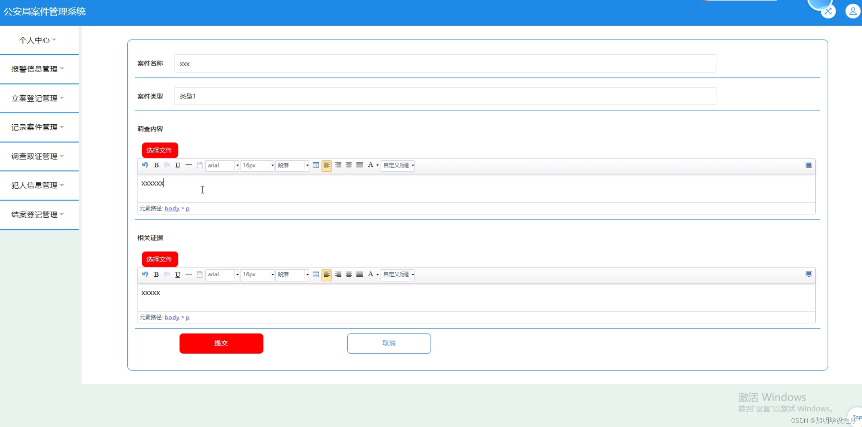Click the red 提交 submit button
The height and width of the screenshot is (427, 862).
221,343
